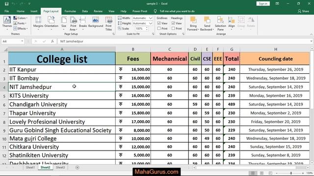The width and height of the screenshot is (314, 176).
Task: Open Scale to Fit dialog launcher
Action: [x=153, y=34]
